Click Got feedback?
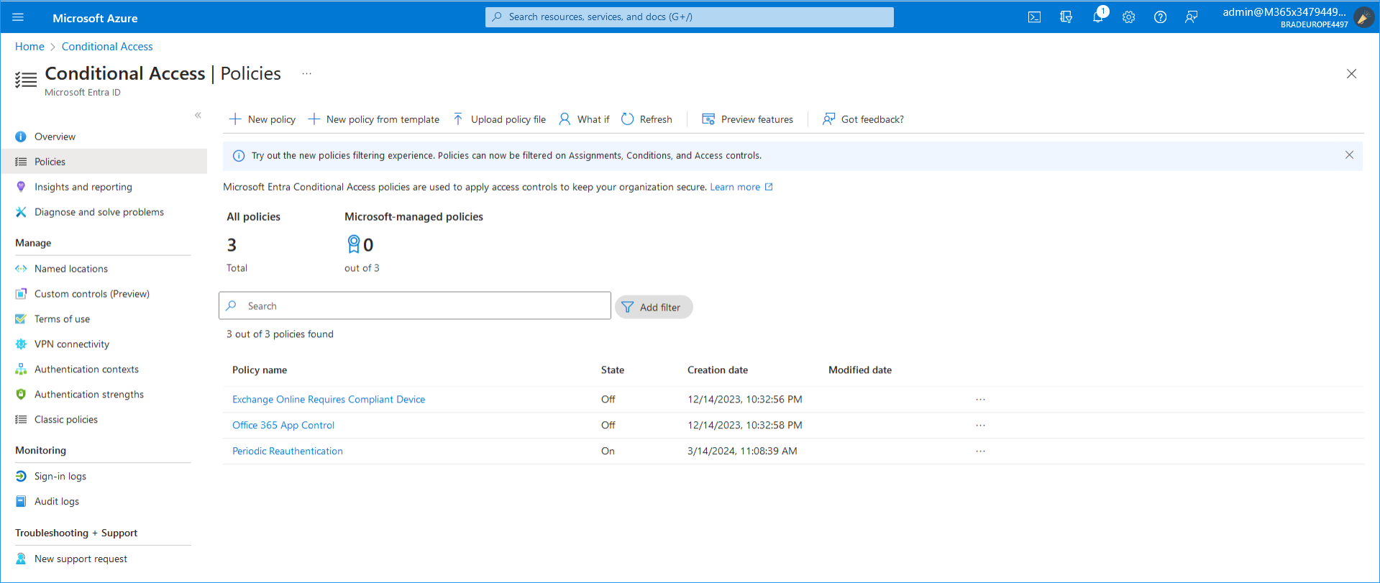 [x=863, y=119]
